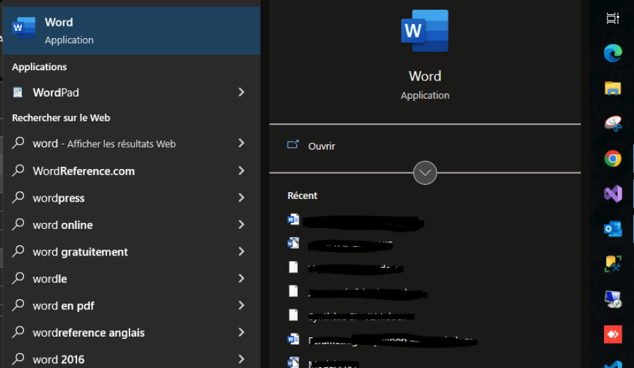Click the Word icon in the best match row
634x368 pixels.
(x=23, y=28)
